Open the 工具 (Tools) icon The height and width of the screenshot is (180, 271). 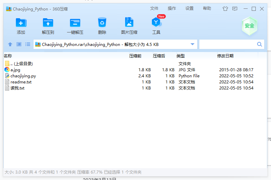(x=156, y=22)
